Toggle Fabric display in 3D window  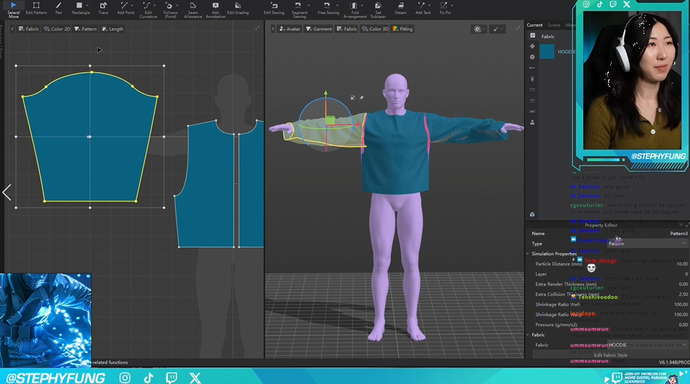(347, 28)
